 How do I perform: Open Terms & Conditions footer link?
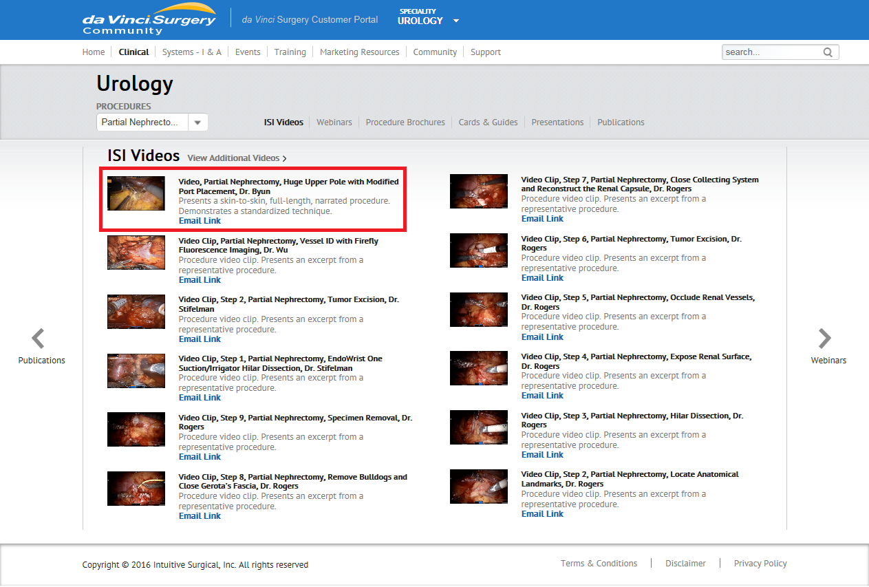point(599,564)
